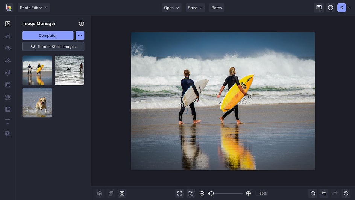Click the history clock icon

point(346,193)
